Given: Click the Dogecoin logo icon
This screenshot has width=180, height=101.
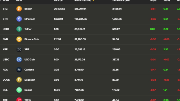Looking at the screenshot, I should [19, 80].
